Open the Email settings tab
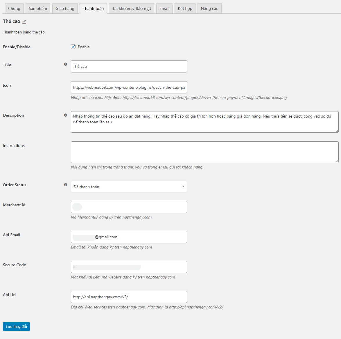 [164, 8]
